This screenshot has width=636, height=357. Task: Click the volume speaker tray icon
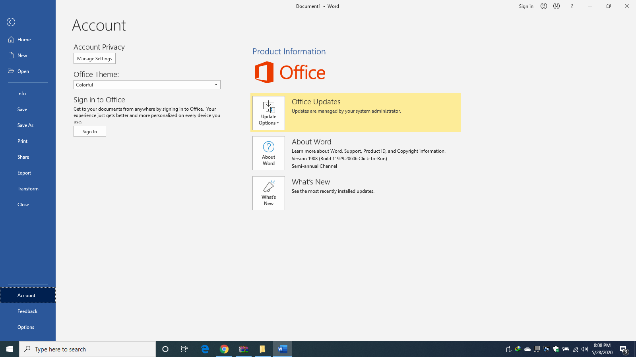coord(585,349)
